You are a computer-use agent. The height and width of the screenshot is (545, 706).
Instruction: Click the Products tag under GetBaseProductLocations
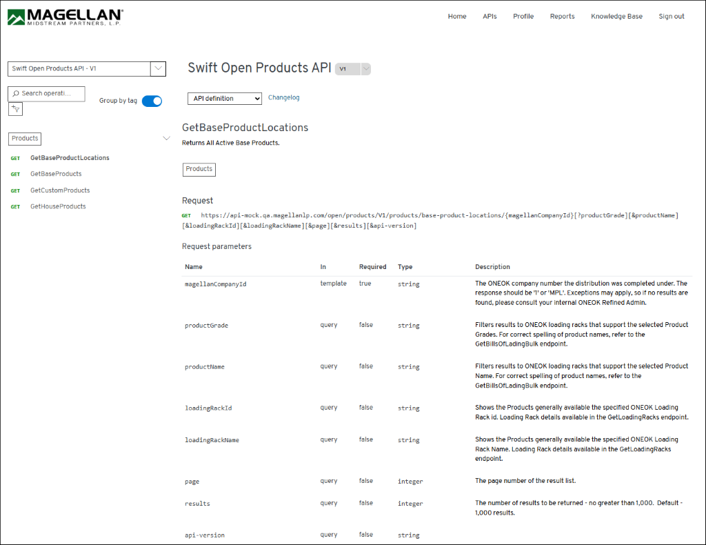tap(199, 169)
